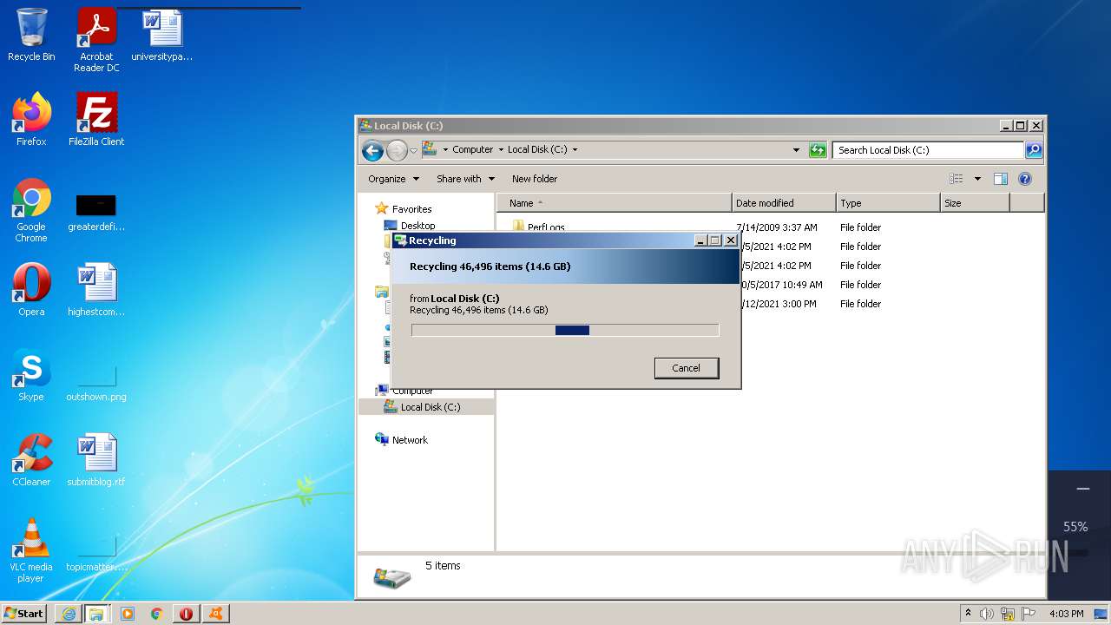Click the search magnifier button
Image resolution: width=1111 pixels, height=625 pixels.
[x=1034, y=150]
